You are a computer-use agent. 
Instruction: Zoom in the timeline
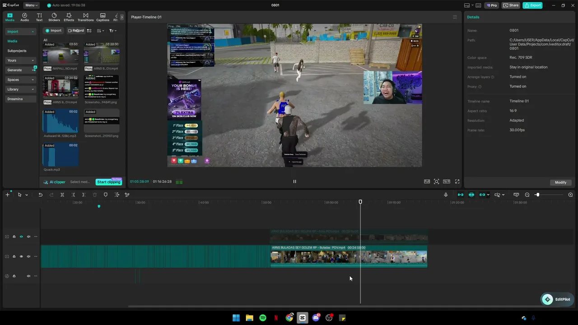click(x=570, y=195)
